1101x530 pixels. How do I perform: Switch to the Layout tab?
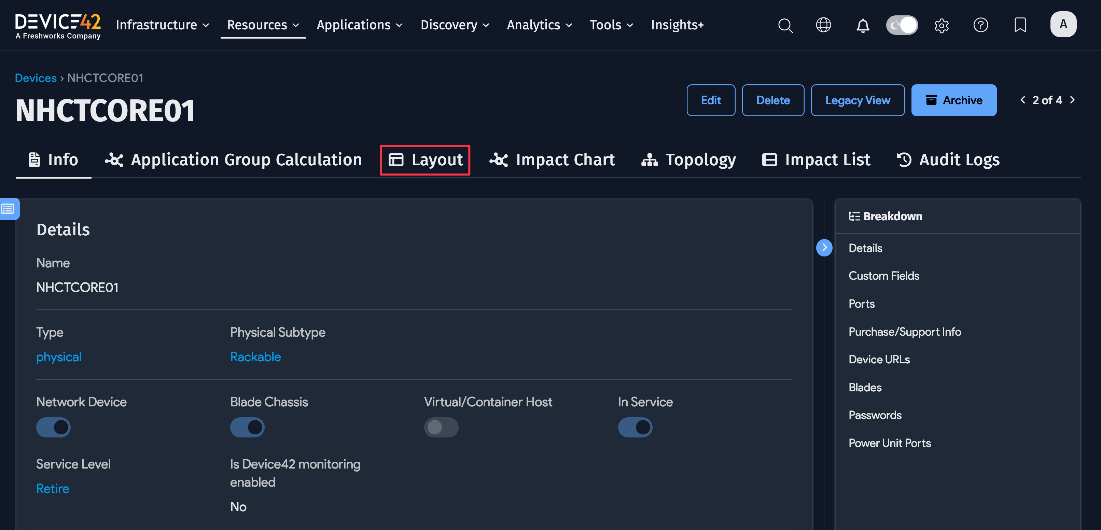(425, 160)
